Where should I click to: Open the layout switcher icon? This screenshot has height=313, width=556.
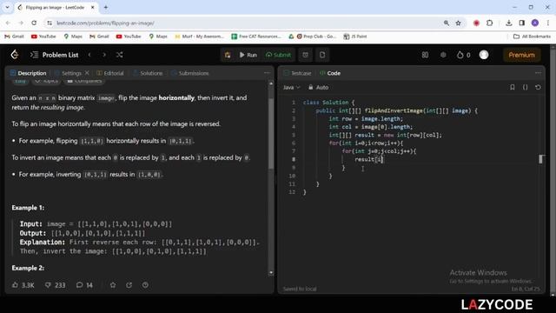(425, 55)
